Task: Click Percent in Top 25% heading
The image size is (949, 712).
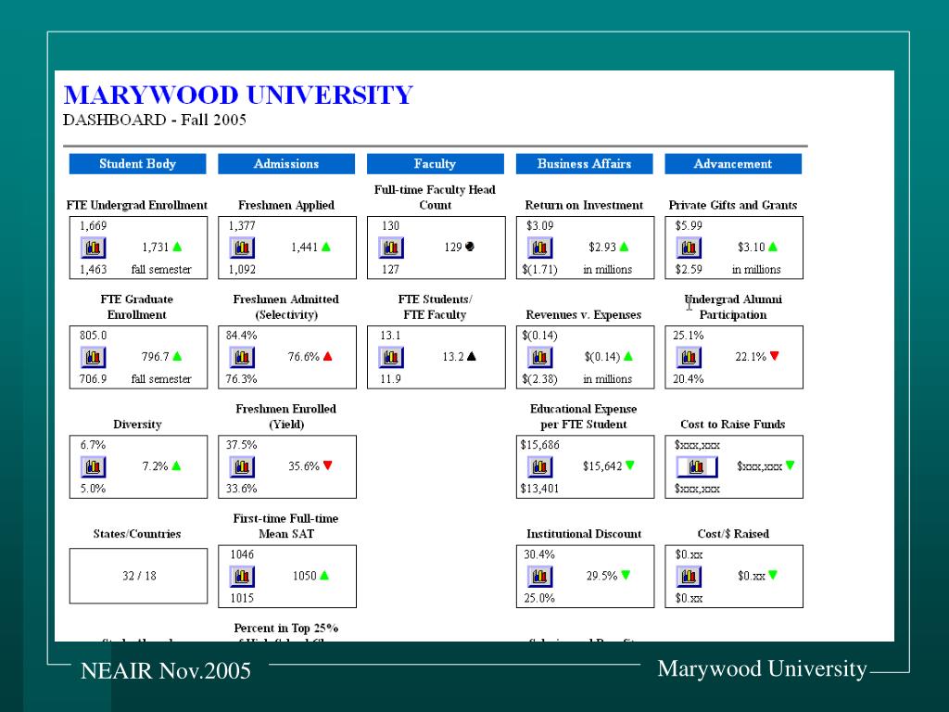Action: 286,629
